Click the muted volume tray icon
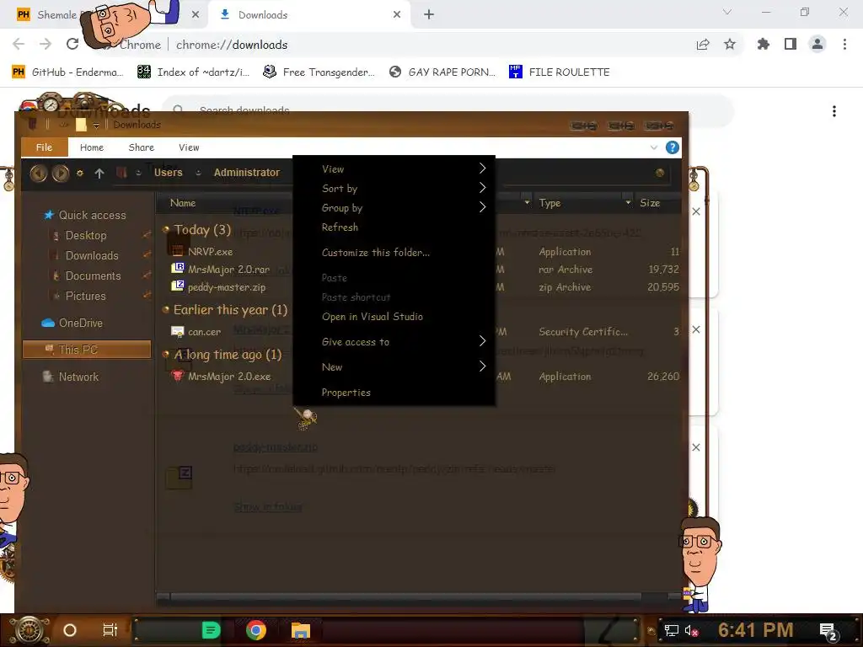Viewport: 863px width, 647px height. click(x=692, y=630)
